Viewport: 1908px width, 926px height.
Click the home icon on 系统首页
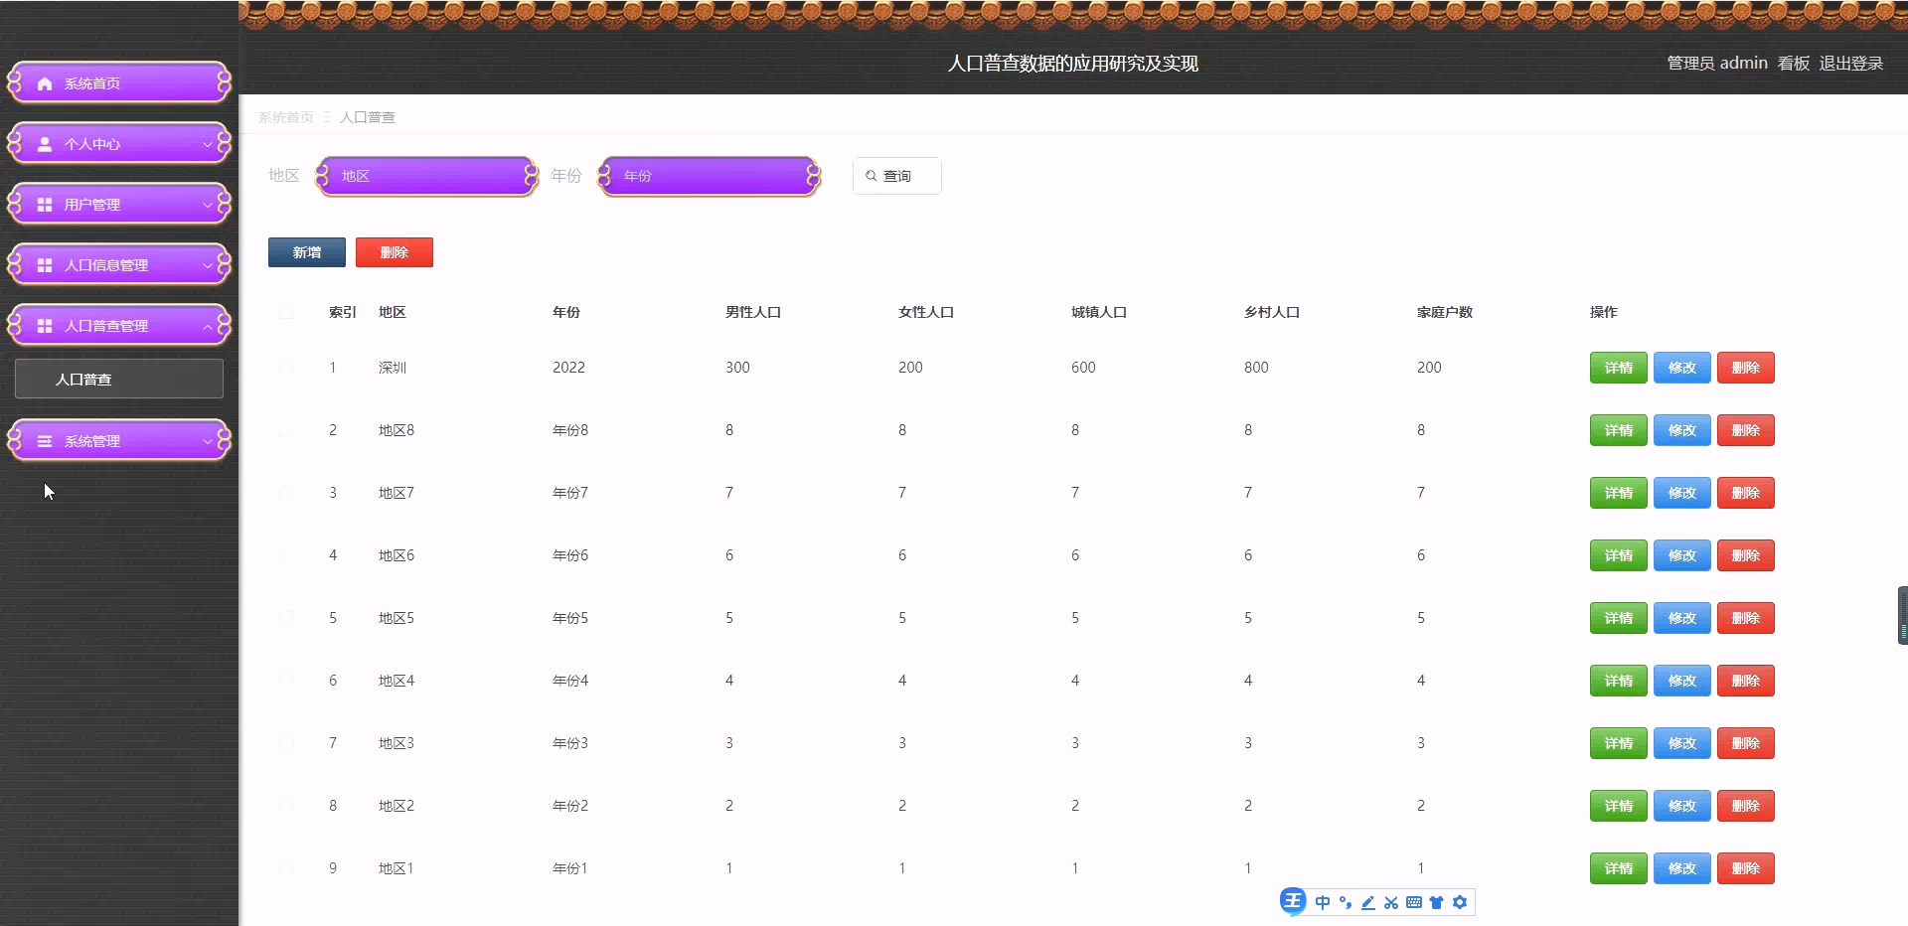click(43, 83)
